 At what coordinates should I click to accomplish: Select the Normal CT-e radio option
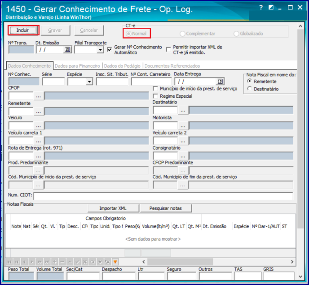(x=128, y=34)
